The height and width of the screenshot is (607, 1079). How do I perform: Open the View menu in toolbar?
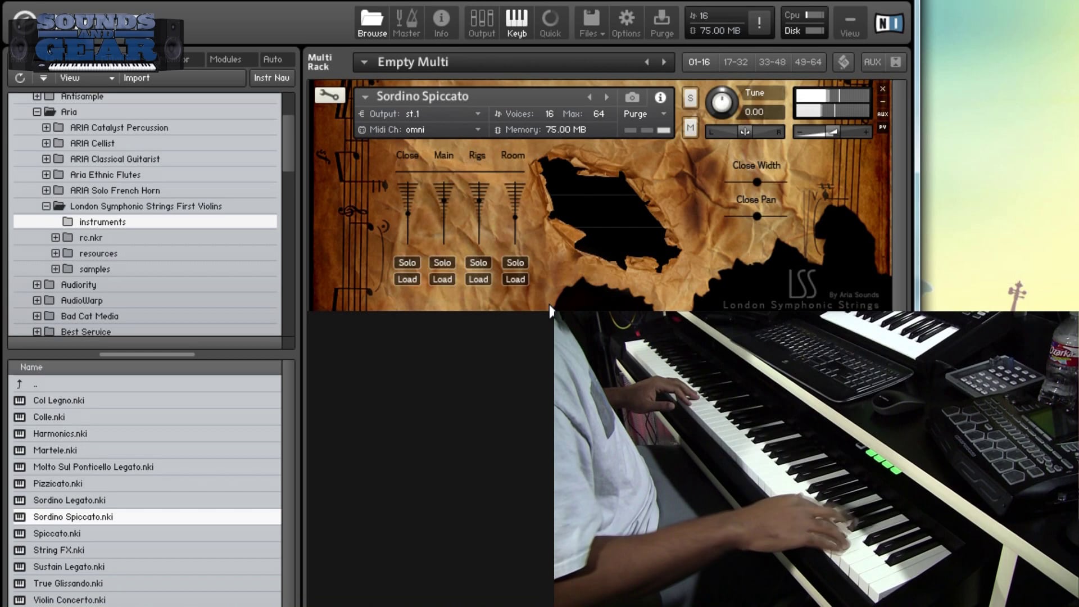tap(850, 23)
